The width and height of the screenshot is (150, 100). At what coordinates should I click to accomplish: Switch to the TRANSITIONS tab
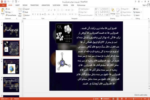pos(34,5)
